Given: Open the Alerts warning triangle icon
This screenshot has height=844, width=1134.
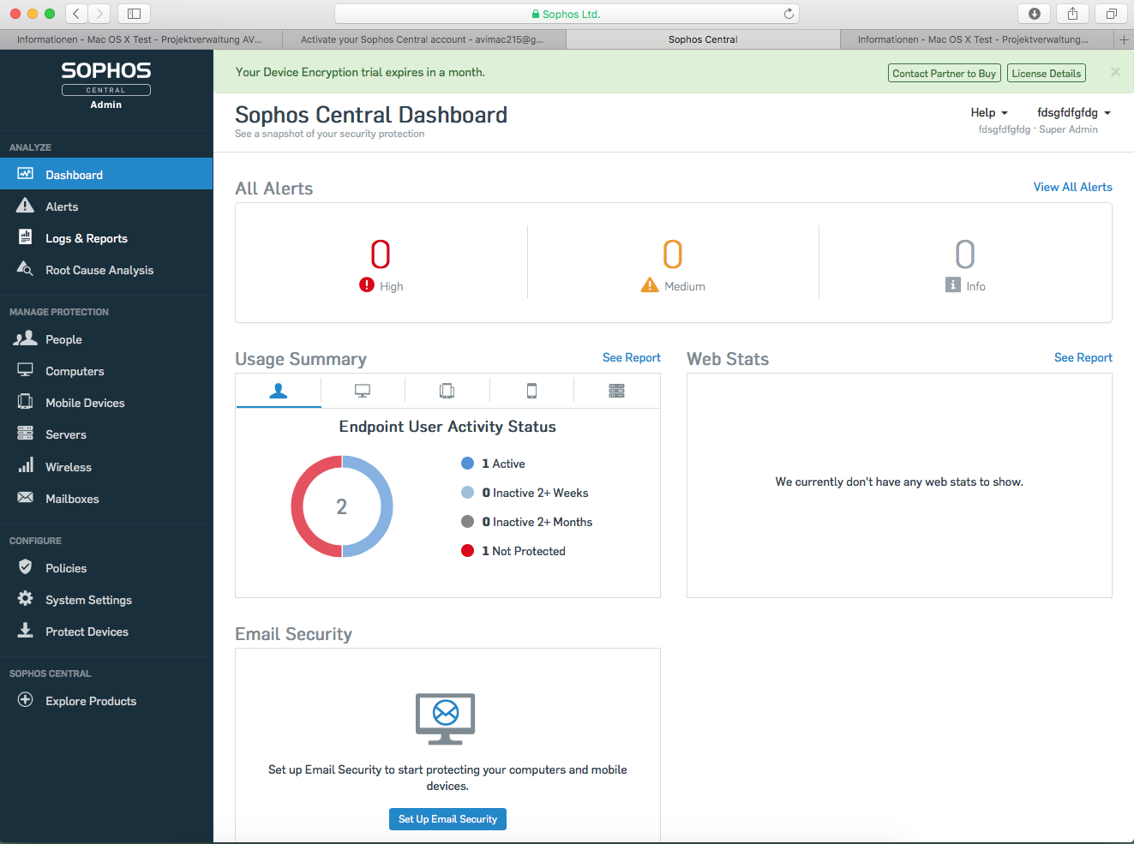Looking at the screenshot, I should point(26,207).
